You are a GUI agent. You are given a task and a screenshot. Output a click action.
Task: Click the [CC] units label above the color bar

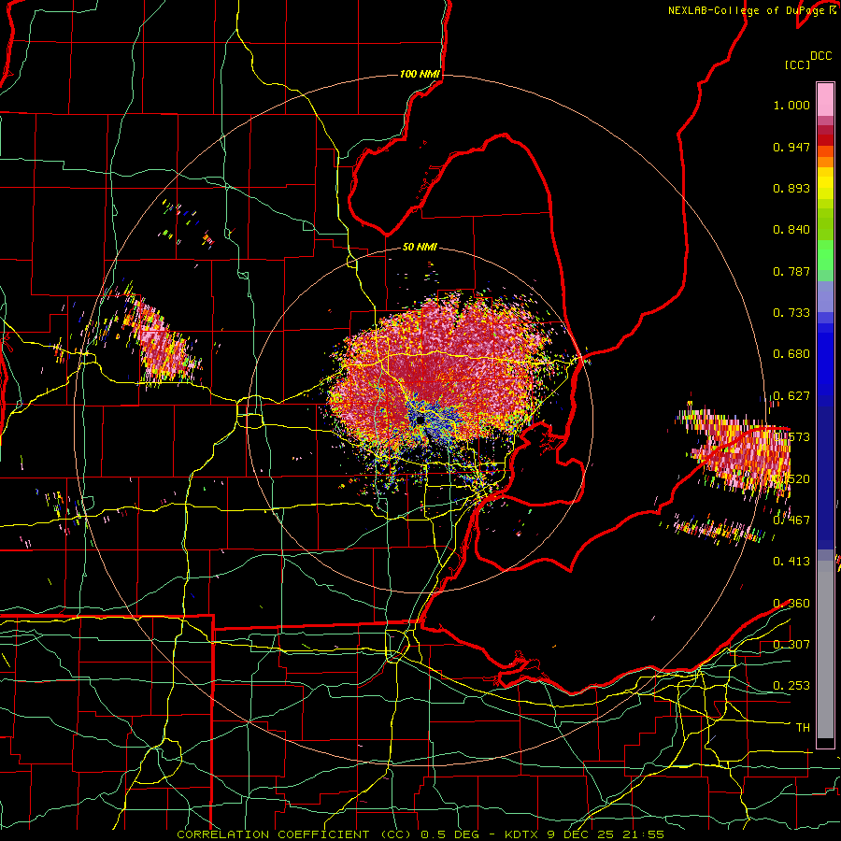798,64
